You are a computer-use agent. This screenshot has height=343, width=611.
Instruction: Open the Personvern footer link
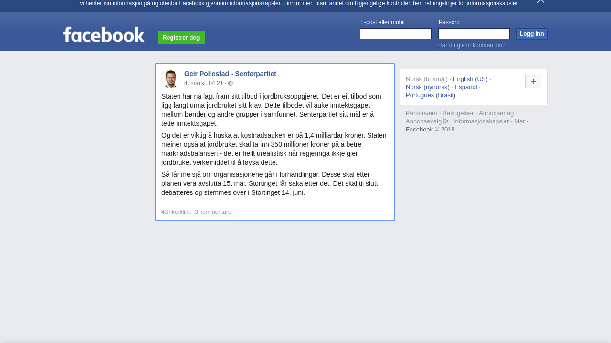click(421, 113)
